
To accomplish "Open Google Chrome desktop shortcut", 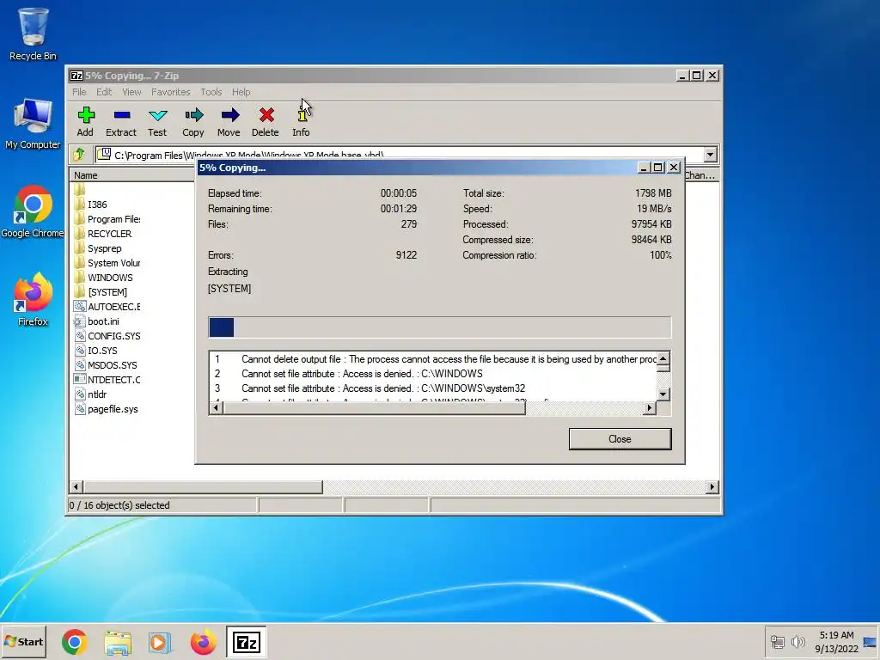I will (x=33, y=211).
